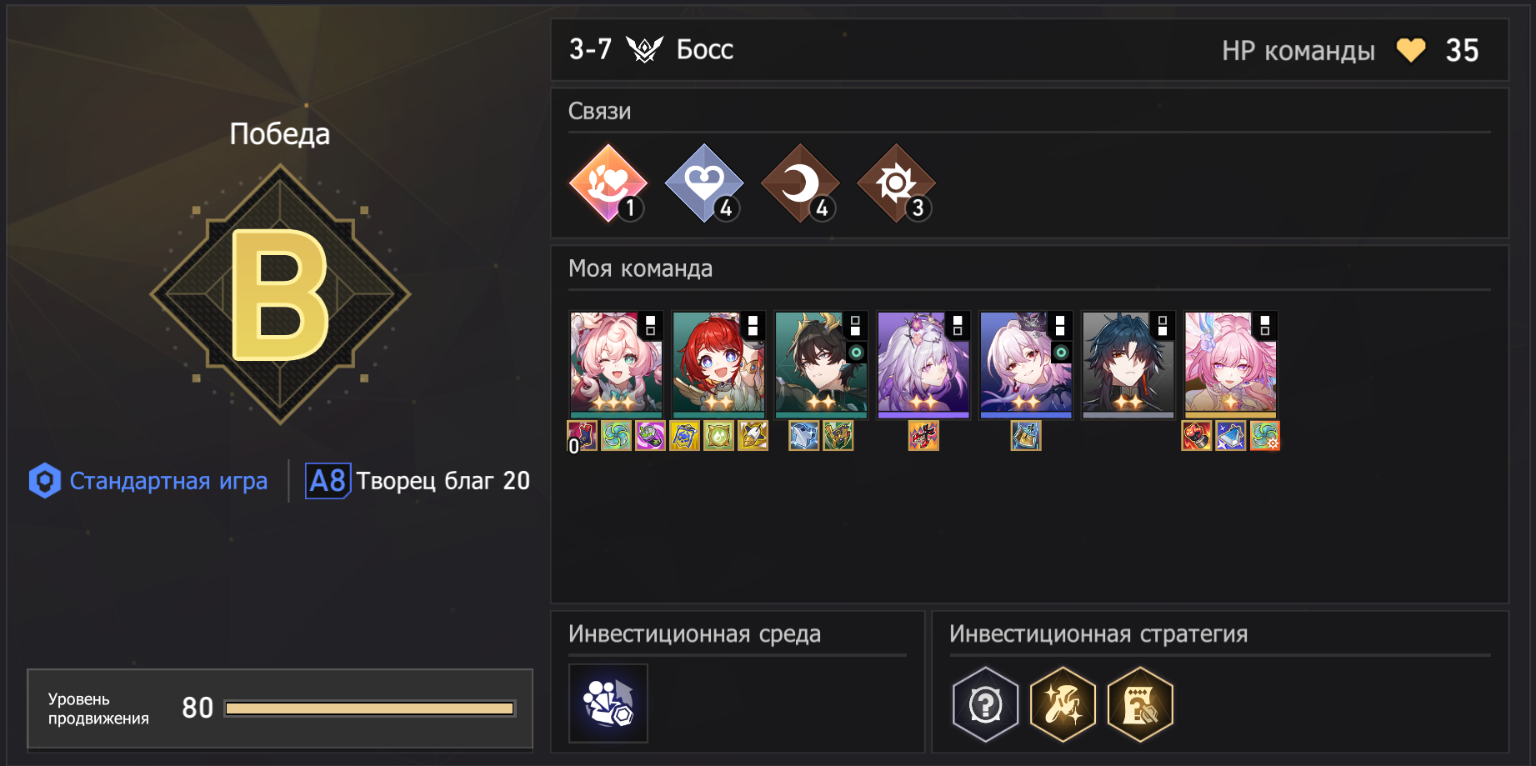Select the blue heart bond icon with count 4

pyautogui.click(x=704, y=183)
